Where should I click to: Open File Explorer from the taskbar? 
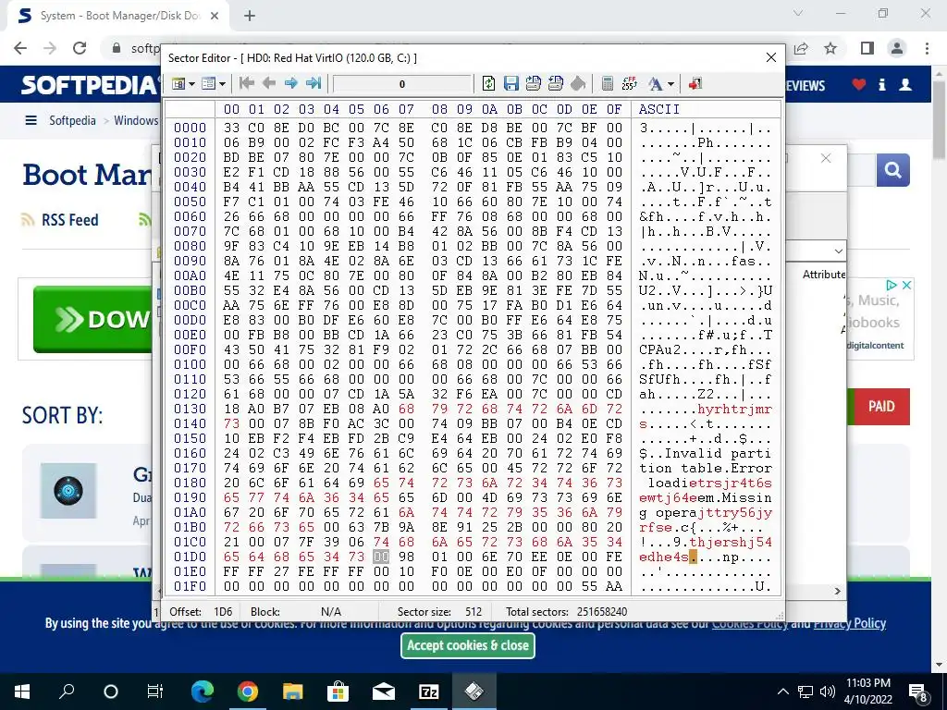click(293, 692)
